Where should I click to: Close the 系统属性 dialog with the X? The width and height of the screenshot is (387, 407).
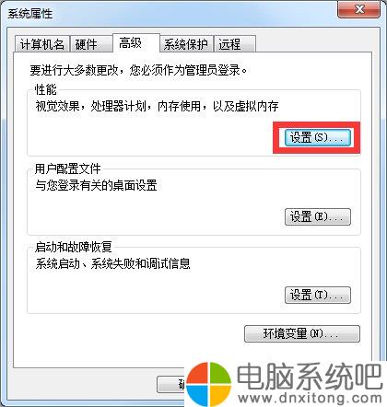[358, 9]
